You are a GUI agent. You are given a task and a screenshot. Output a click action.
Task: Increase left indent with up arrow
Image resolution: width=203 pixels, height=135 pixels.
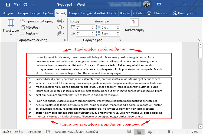(93, 26)
